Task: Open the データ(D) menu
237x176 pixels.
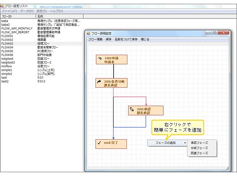Action: pos(27,11)
